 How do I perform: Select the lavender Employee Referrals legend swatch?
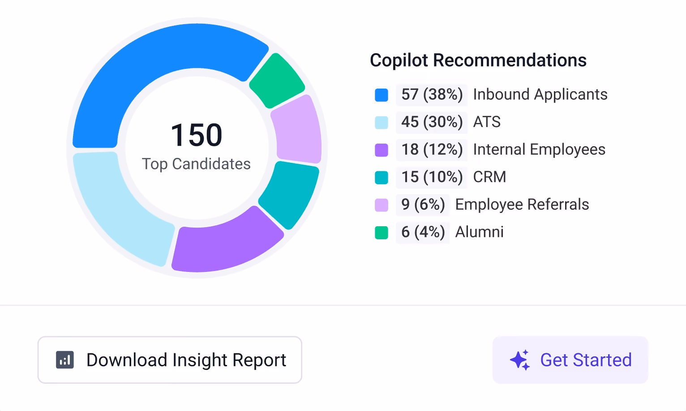click(382, 205)
